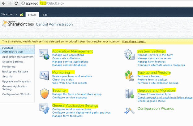Screen dimensions: 193x126
Task: Click Configure content deployment paths and jobs
Action: coord(81,113)
